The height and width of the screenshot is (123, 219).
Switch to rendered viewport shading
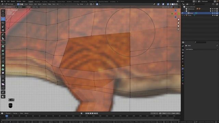coord(177,4)
